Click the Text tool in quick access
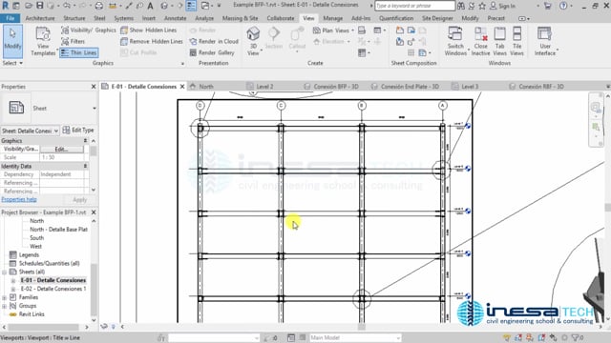611x343 pixels. pos(150,6)
